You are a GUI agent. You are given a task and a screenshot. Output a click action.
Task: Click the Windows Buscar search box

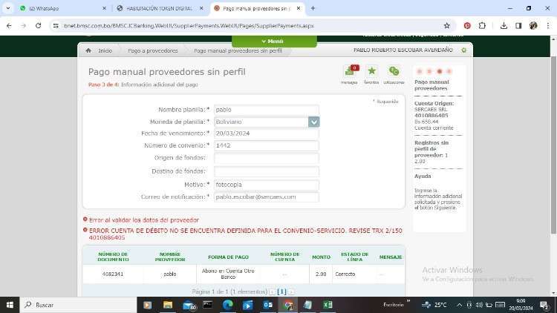click(x=79, y=305)
